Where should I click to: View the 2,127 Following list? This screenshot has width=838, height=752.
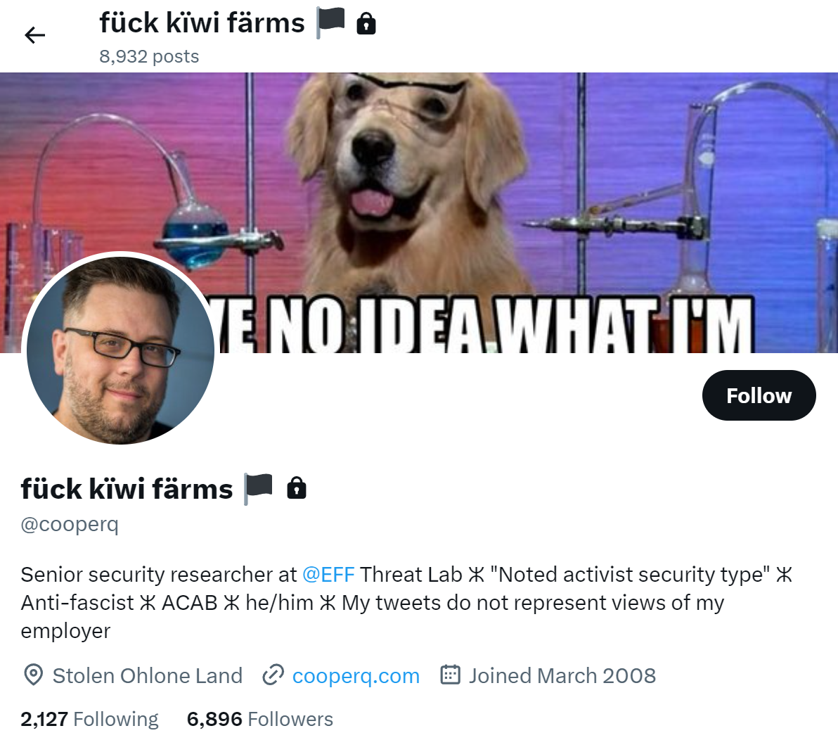[89, 719]
